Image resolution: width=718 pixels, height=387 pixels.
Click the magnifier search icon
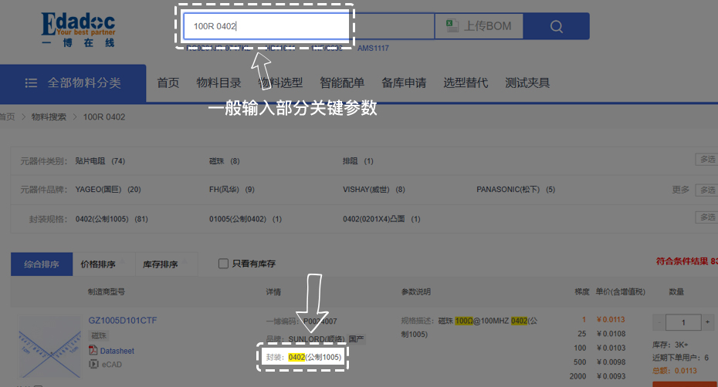tap(557, 26)
